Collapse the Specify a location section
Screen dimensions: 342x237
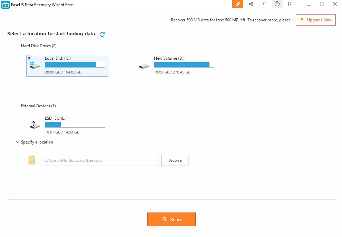click(x=18, y=142)
